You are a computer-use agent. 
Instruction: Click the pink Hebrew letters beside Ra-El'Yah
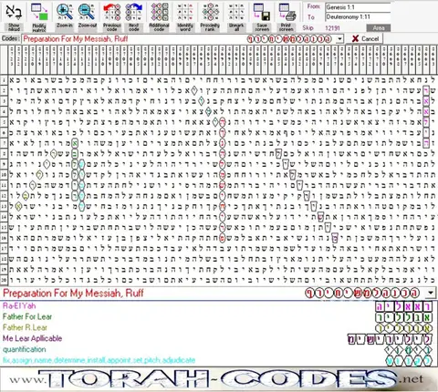(x=404, y=306)
